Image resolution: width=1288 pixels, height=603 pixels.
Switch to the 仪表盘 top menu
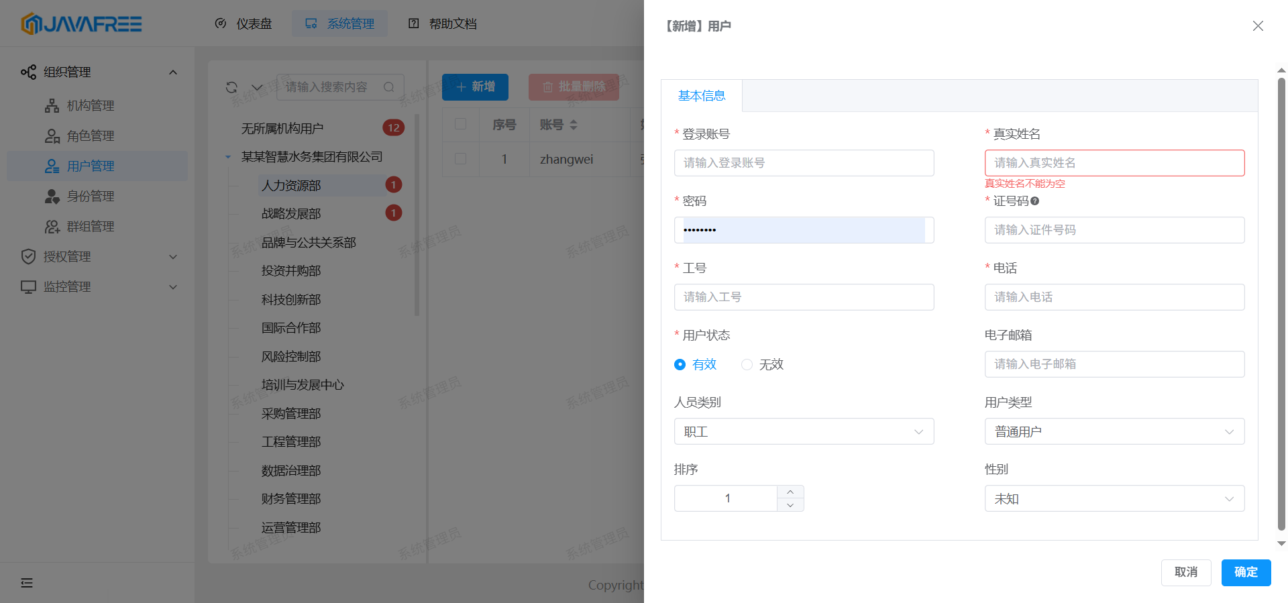244,23
